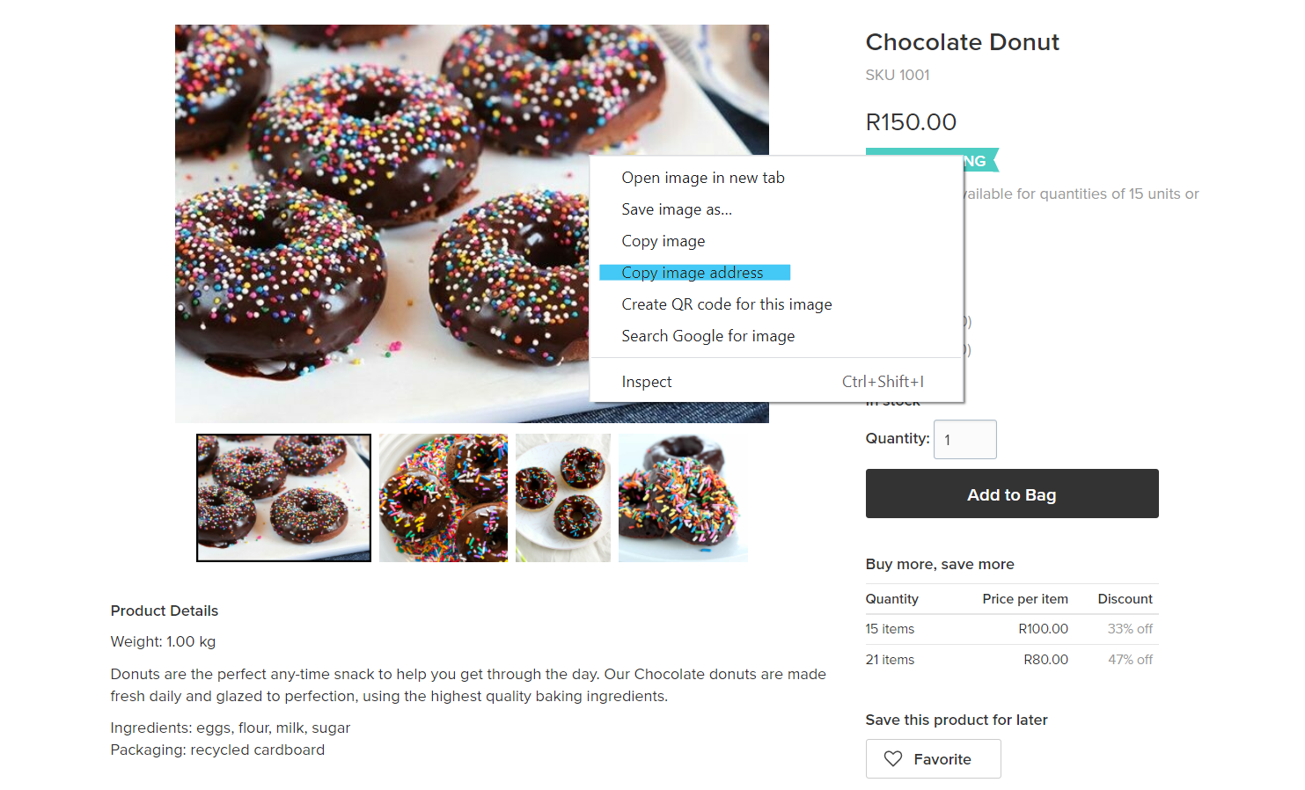Image resolution: width=1305 pixels, height=790 pixels.
Task: Click the main chocolate donut product image
Action: [x=382, y=223]
